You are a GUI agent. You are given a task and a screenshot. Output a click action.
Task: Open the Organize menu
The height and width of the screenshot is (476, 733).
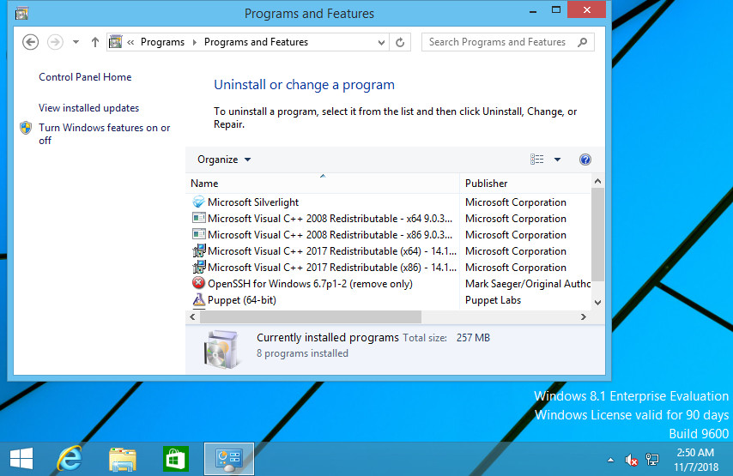click(x=224, y=160)
